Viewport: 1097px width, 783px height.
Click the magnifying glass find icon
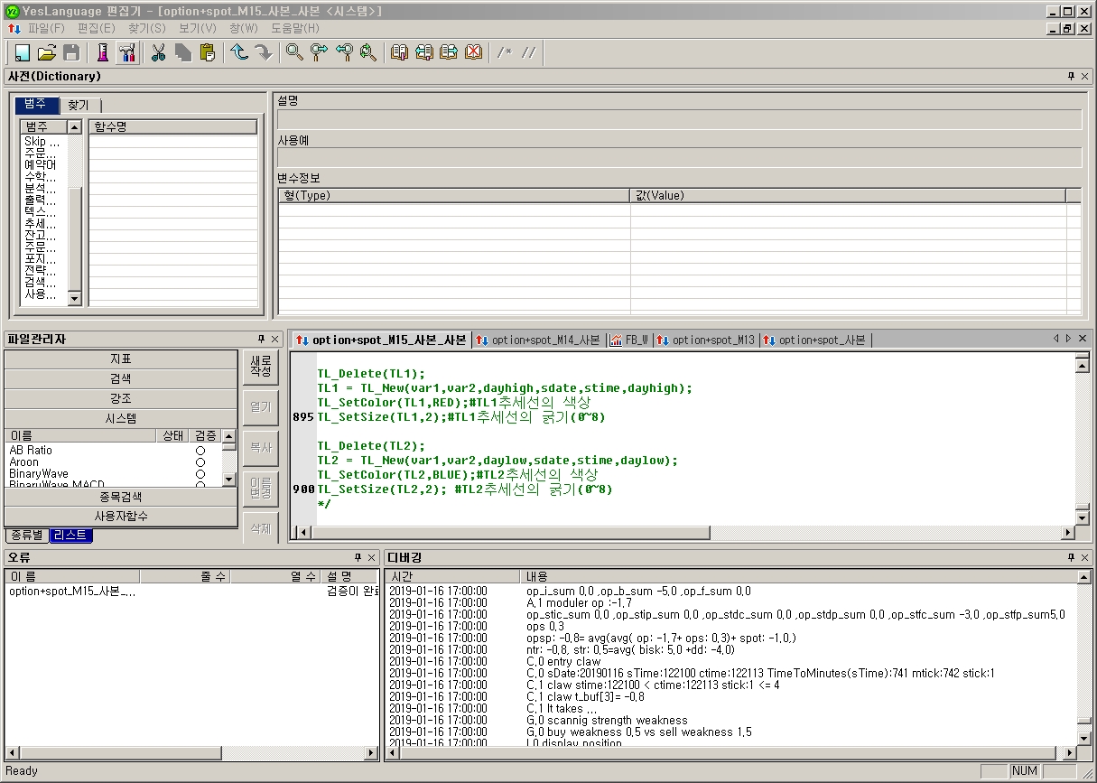pyautogui.click(x=294, y=52)
